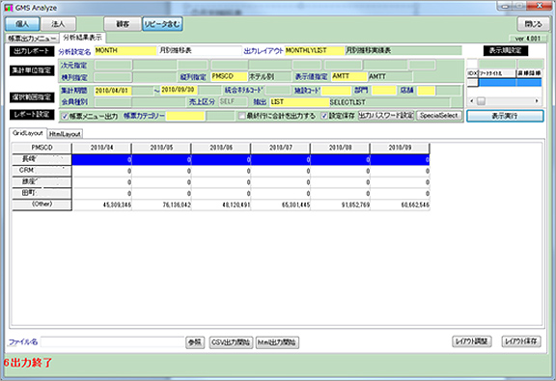556x381 pixels.
Task: Click the ファイル名 text input
Action: 112,341
